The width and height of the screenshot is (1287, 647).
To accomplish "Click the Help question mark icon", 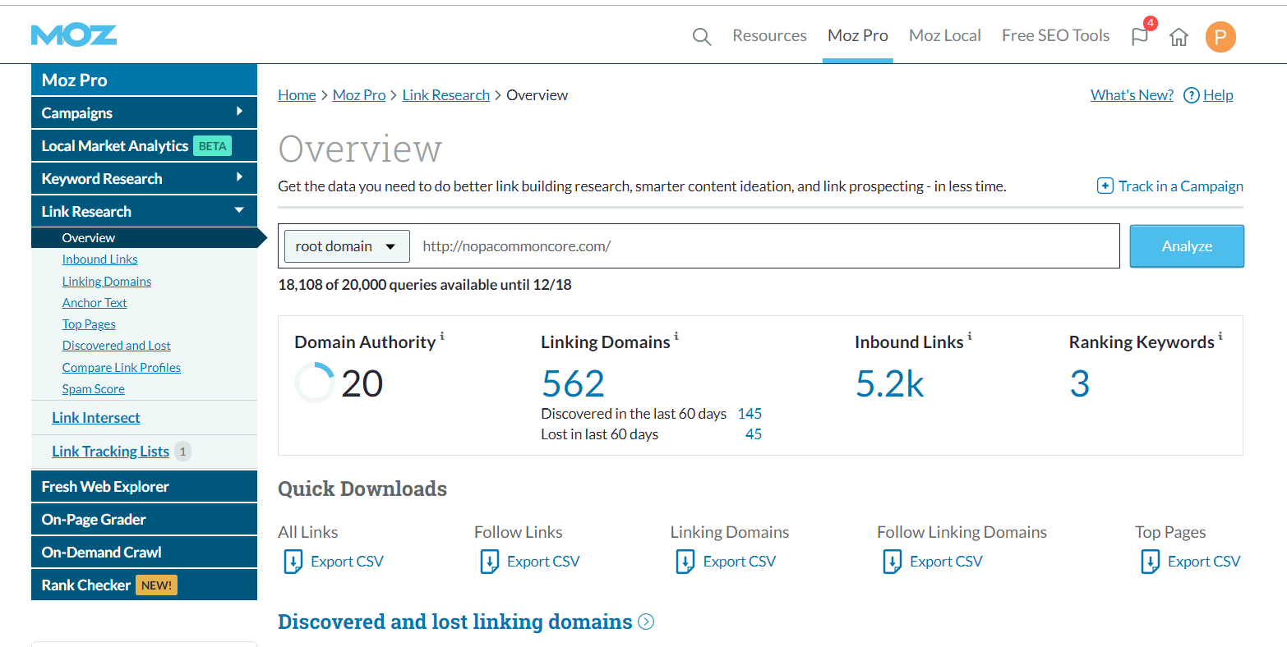I will pyautogui.click(x=1191, y=94).
